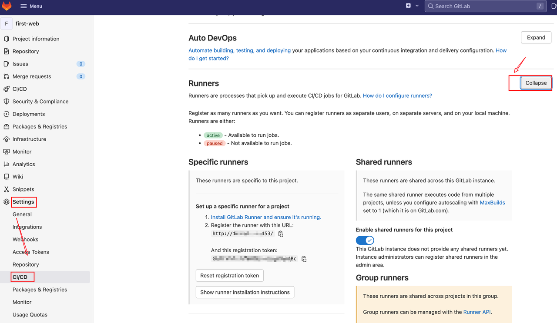The height and width of the screenshot is (323, 557).
Task: Open the dropdown arrow beside plus icon
Action: pos(417,6)
